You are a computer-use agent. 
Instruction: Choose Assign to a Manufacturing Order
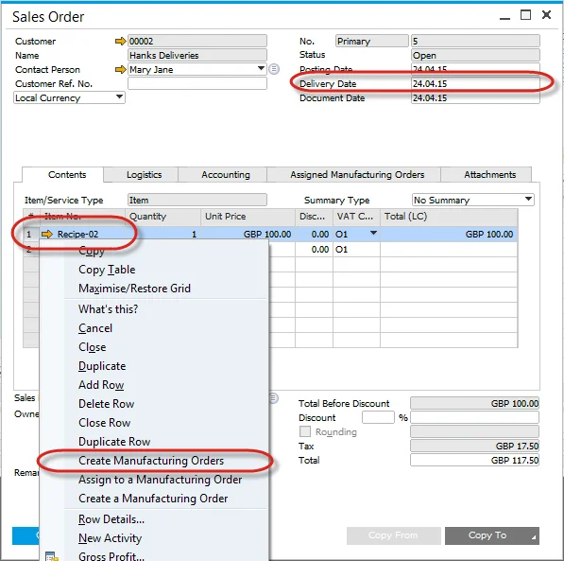pos(160,480)
